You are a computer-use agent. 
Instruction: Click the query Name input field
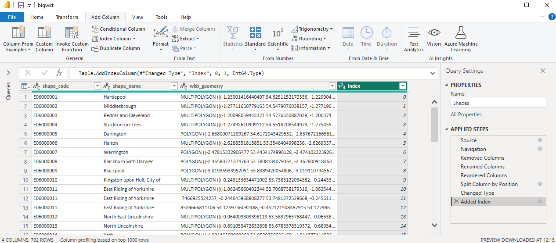click(x=498, y=103)
